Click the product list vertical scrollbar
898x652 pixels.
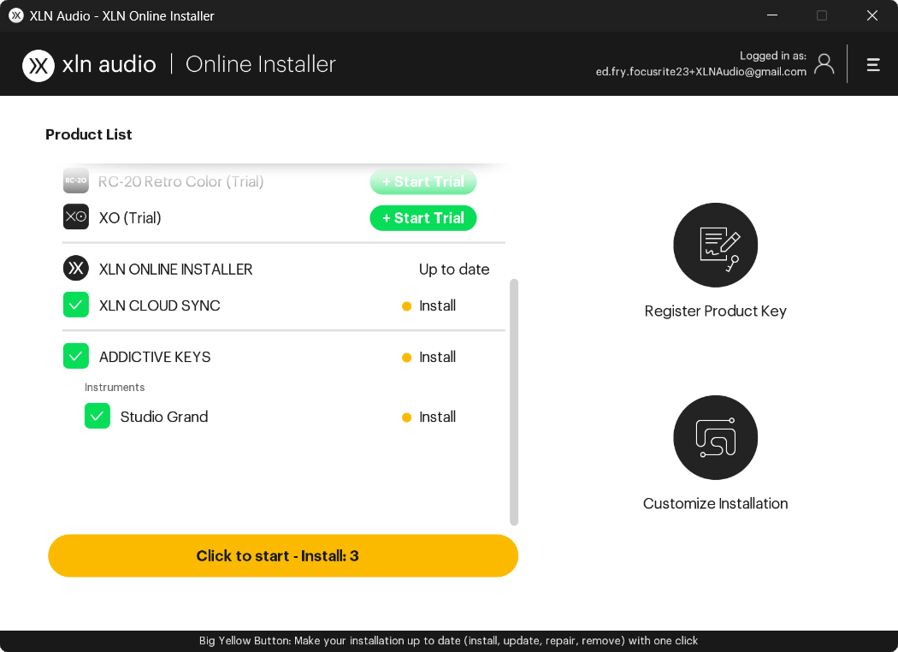tap(514, 402)
